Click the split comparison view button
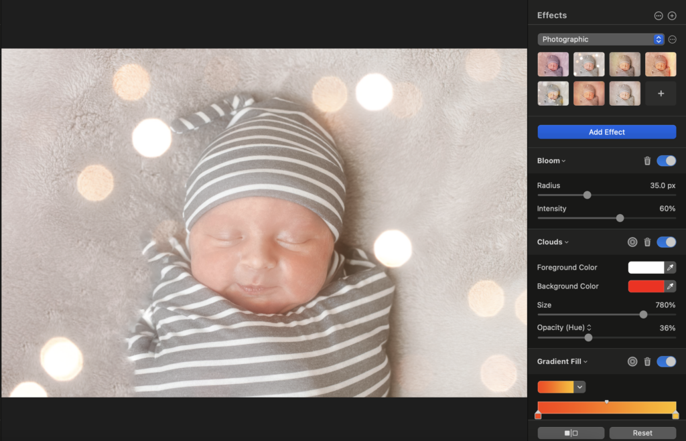Viewport: 686px width, 441px height. [x=571, y=433]
